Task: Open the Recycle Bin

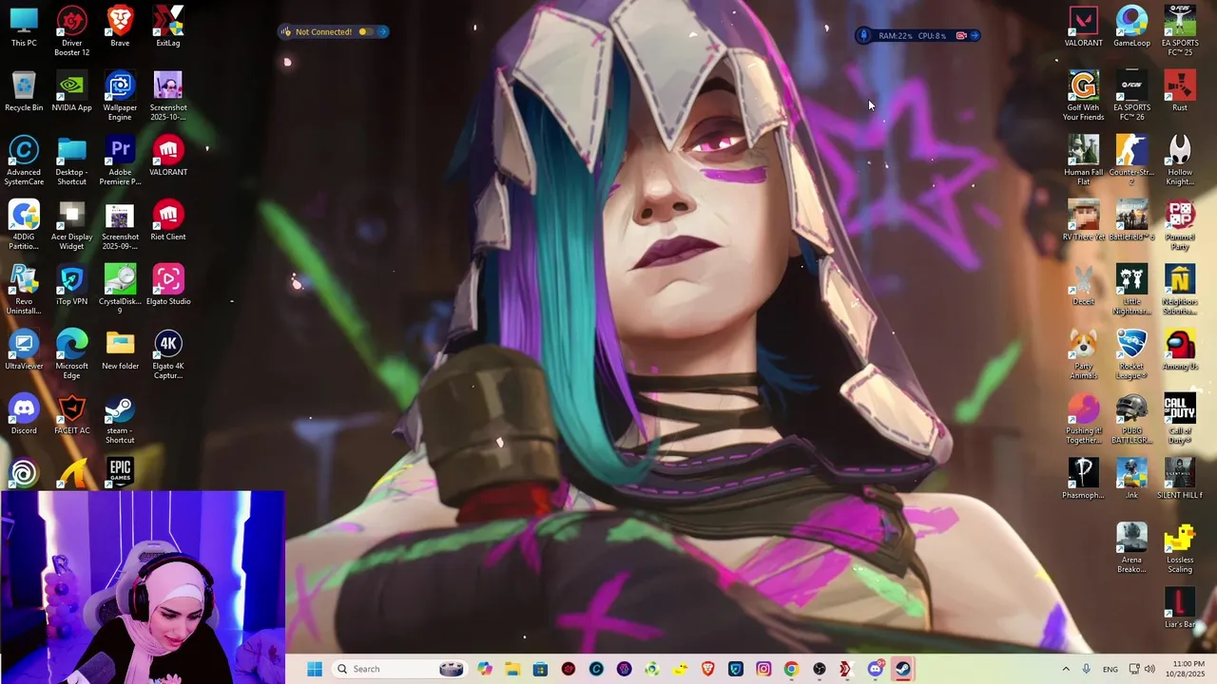Action: coord(24,91)
